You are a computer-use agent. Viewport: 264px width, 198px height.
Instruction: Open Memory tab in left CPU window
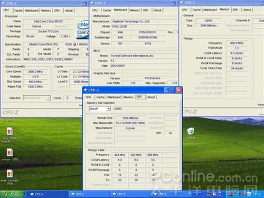[x=46, y=11]
